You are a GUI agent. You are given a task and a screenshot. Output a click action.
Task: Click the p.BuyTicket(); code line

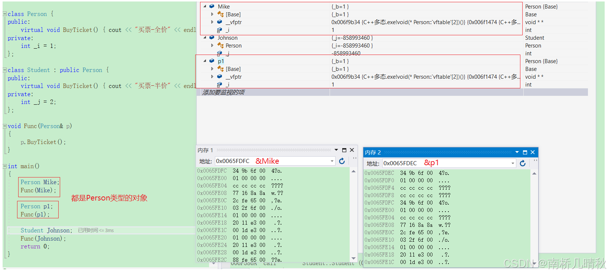(43, 142)
